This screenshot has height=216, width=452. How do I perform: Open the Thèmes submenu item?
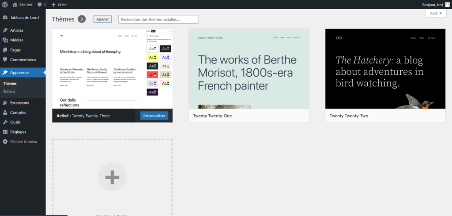coord(10,83)
